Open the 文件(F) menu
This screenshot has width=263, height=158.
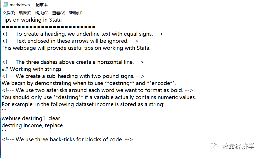[x=8, y=13]
